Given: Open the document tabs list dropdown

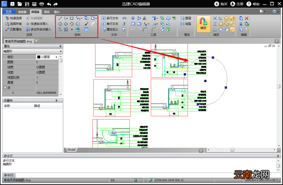Looking at the screenshot, I should pyautogui.click(x=277, y=41).
